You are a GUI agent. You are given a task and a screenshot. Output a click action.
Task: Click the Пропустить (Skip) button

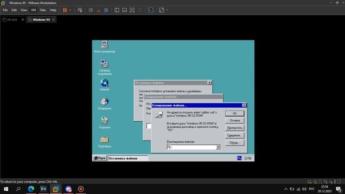pyautogui.click(x=234, y=128)
